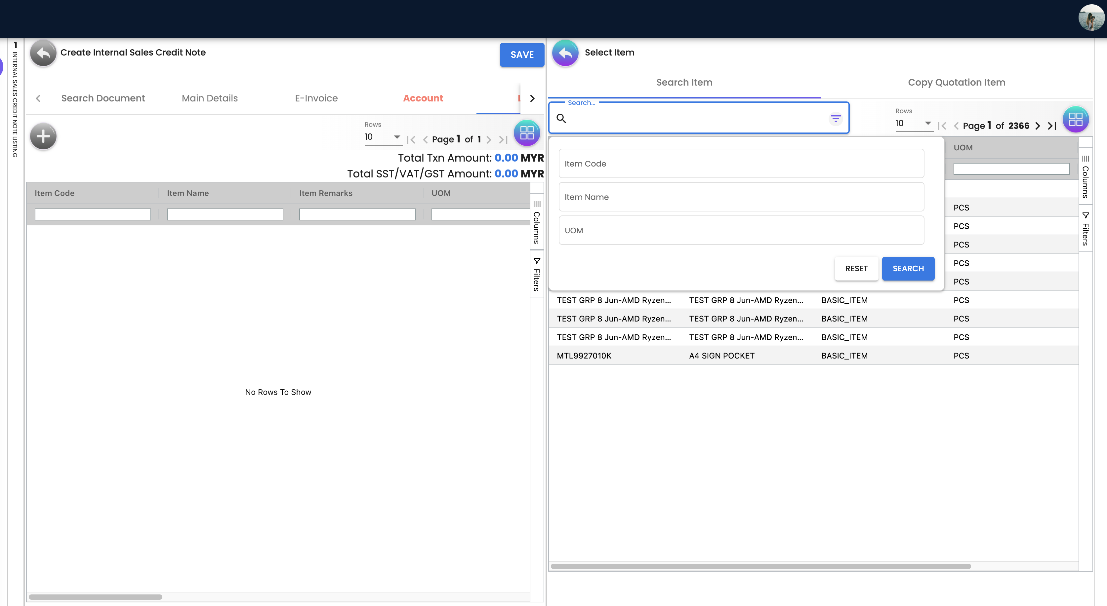This screenshot has width=1107, height=606.
Task: Sort by Item Remarks column header
Action: pyautogui.click(x=326, y=193)
